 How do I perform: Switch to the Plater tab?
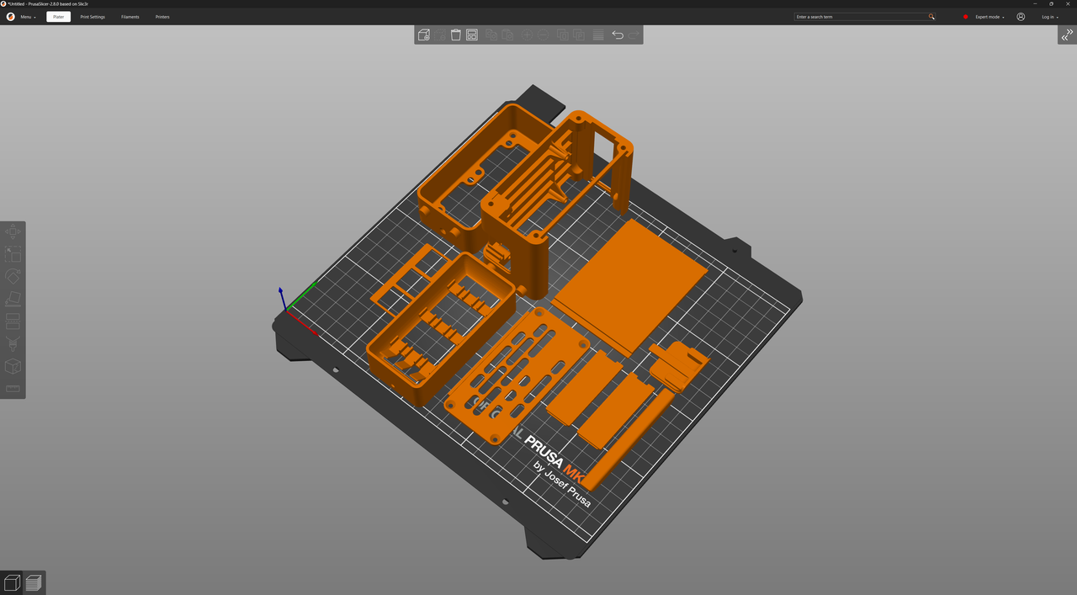[58, 17]
